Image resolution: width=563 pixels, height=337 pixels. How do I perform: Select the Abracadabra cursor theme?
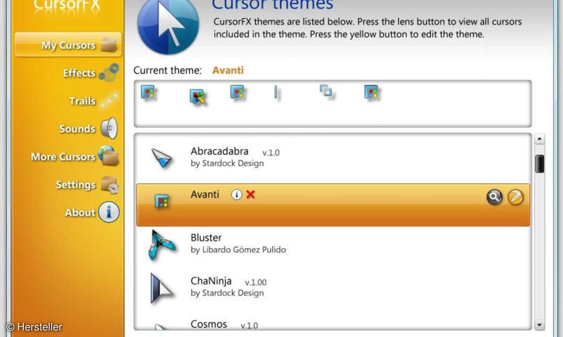click(x=333, y=157)
